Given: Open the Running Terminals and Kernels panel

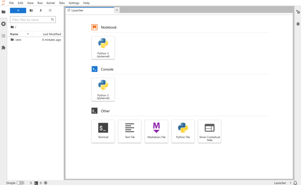Looking at the screenshot, I should click(4, 24).
